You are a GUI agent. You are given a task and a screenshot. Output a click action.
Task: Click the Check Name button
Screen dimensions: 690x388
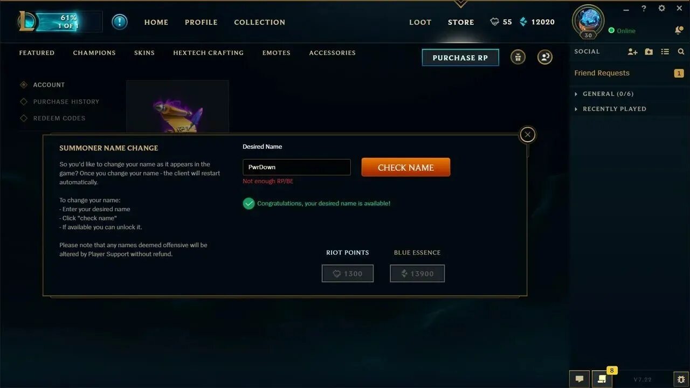[x=406, y=167]
